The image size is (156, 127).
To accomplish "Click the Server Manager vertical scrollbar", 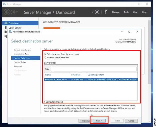I will point(149,52).
